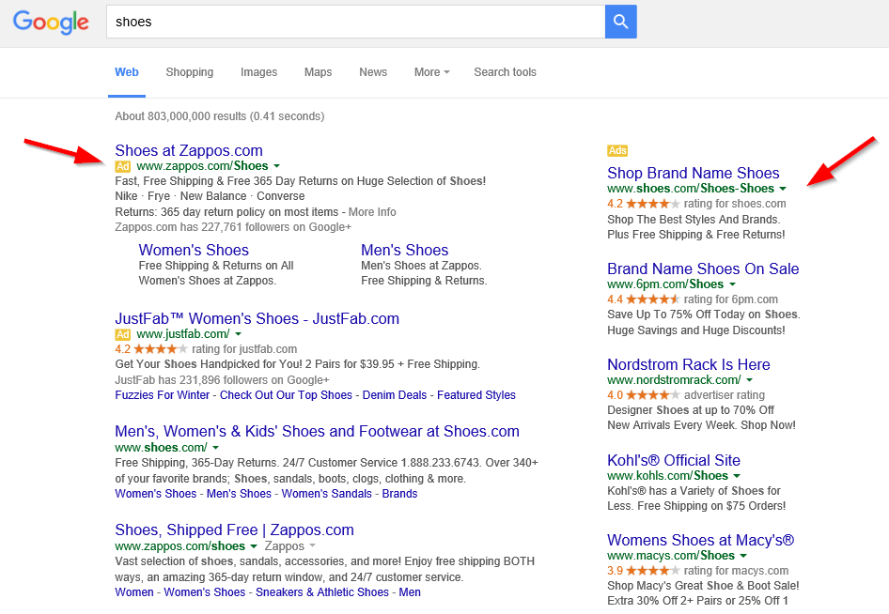
Task: Click the Google logo
Action: click(51, 23)
